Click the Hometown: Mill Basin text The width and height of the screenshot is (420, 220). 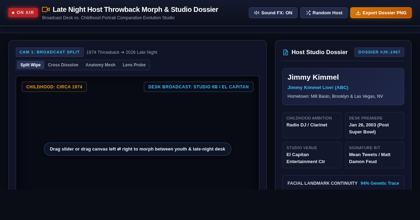pyautogui.click(x=335, y=96)
